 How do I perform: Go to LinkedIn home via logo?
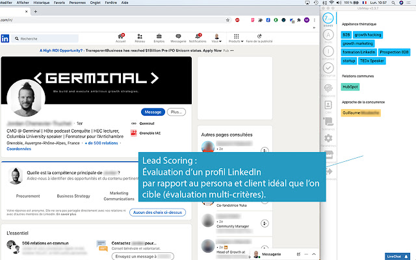pos(5,38)
